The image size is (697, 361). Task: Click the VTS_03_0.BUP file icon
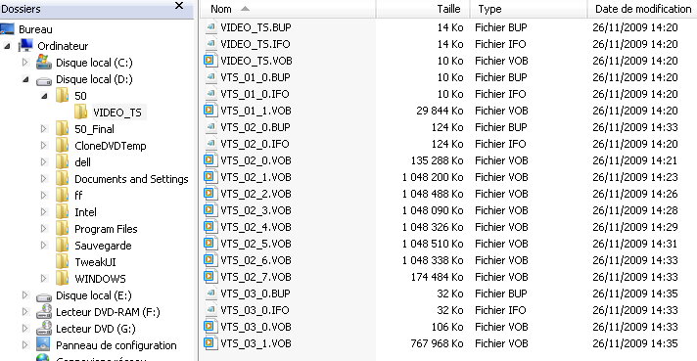[210, 293]
